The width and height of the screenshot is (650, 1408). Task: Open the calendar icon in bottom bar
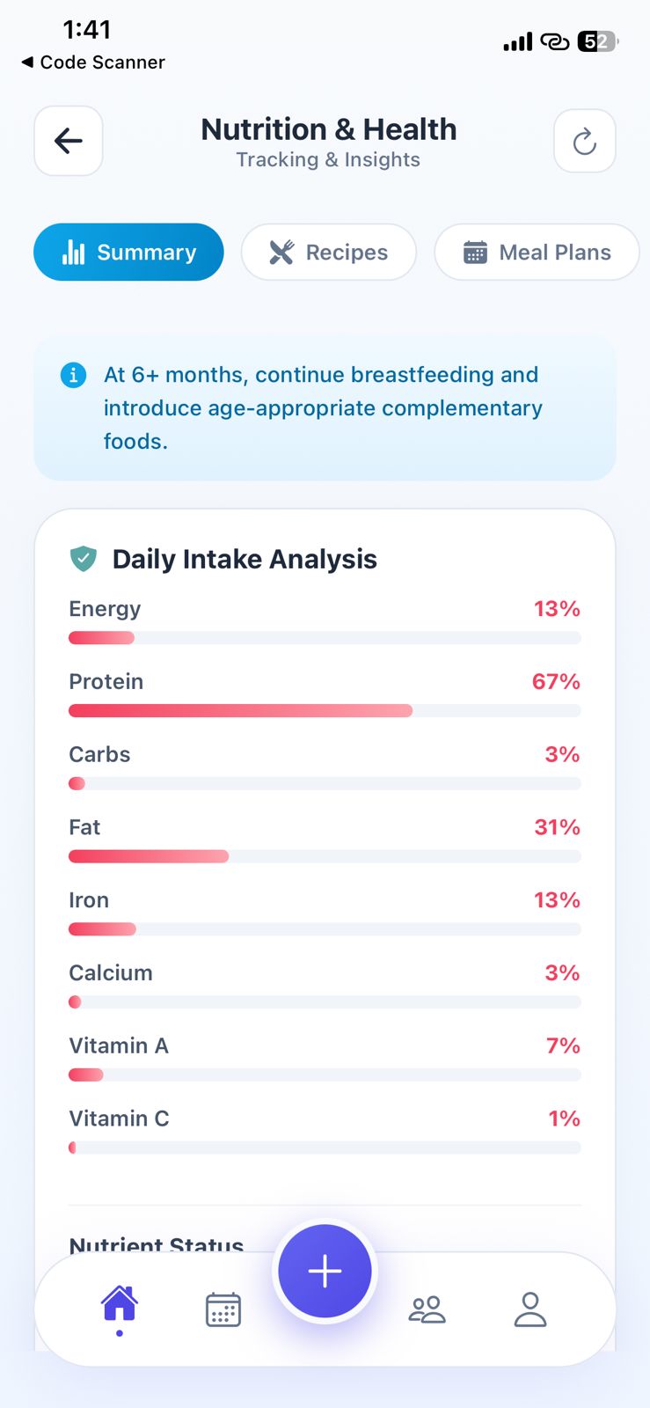pos(223,1309)
